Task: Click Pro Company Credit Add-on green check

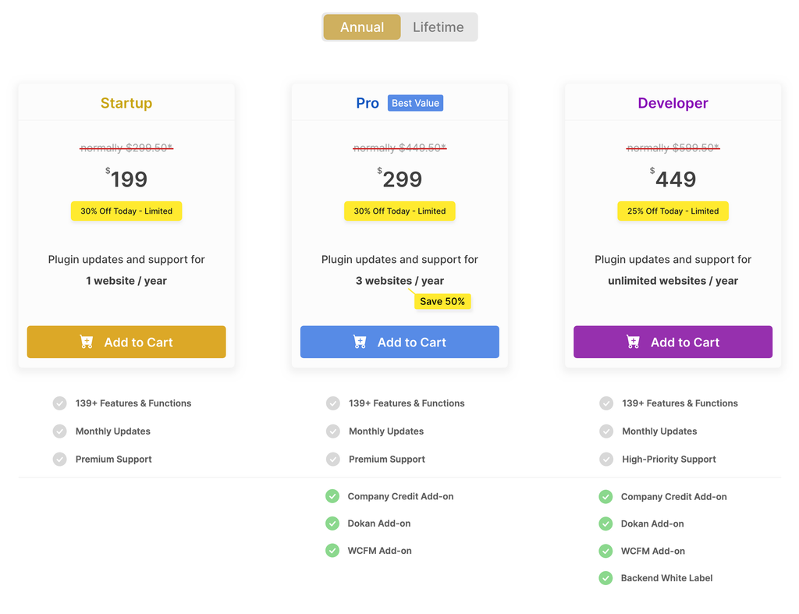Action: [332, 495]
